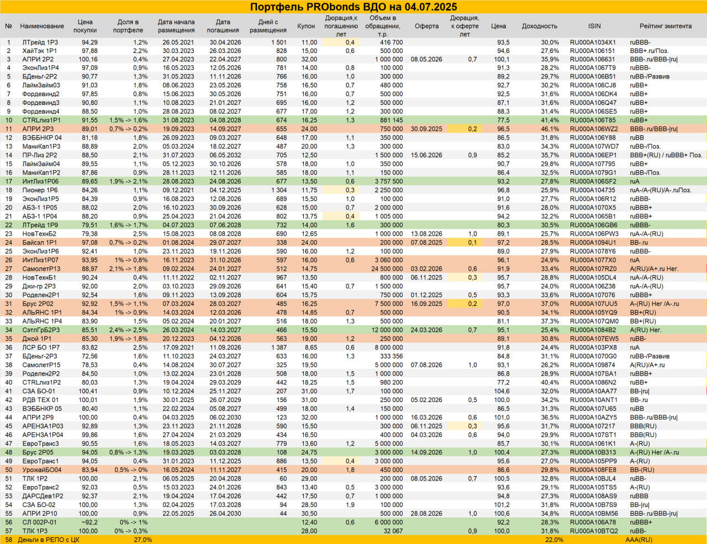Select the "Купон" column header
707x544 pixels.
306,26
